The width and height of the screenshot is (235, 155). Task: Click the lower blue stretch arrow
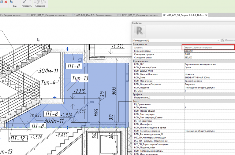click(67, 128)
